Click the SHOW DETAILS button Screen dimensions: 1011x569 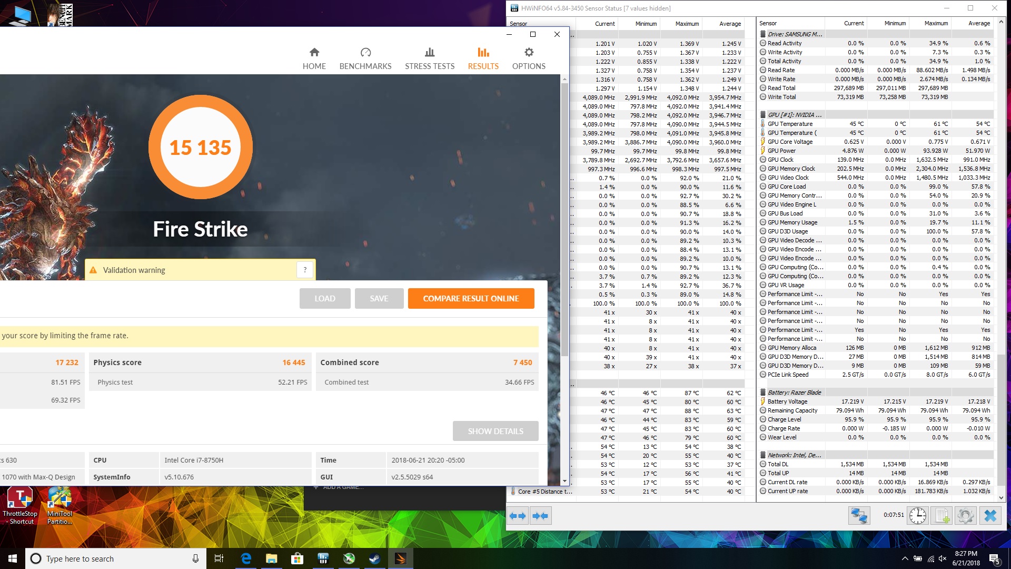click(x=495, y=431)
